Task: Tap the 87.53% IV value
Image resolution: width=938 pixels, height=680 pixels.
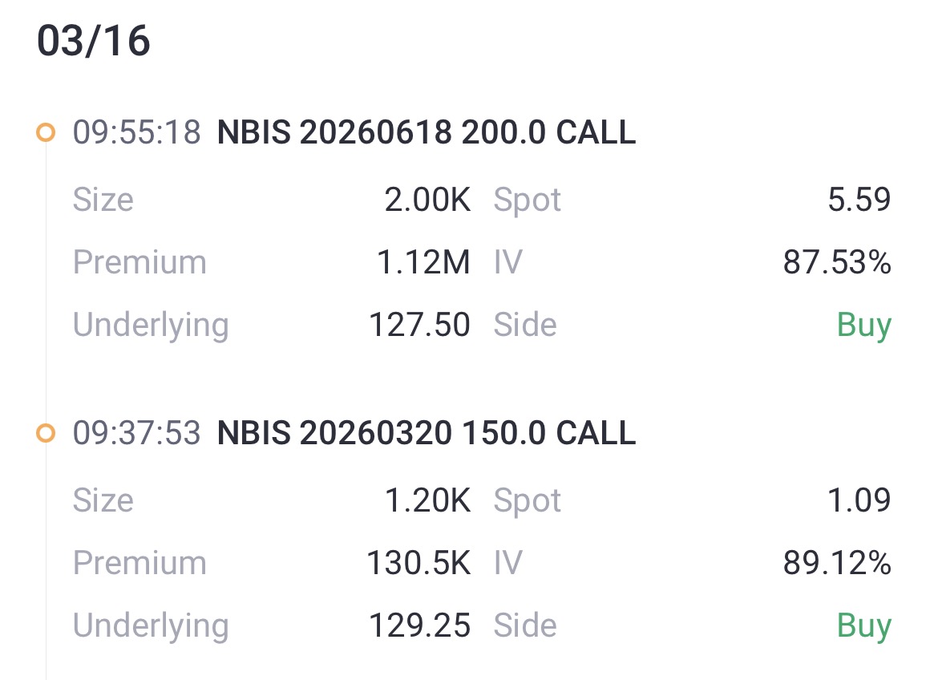Action: pos(836,262)
